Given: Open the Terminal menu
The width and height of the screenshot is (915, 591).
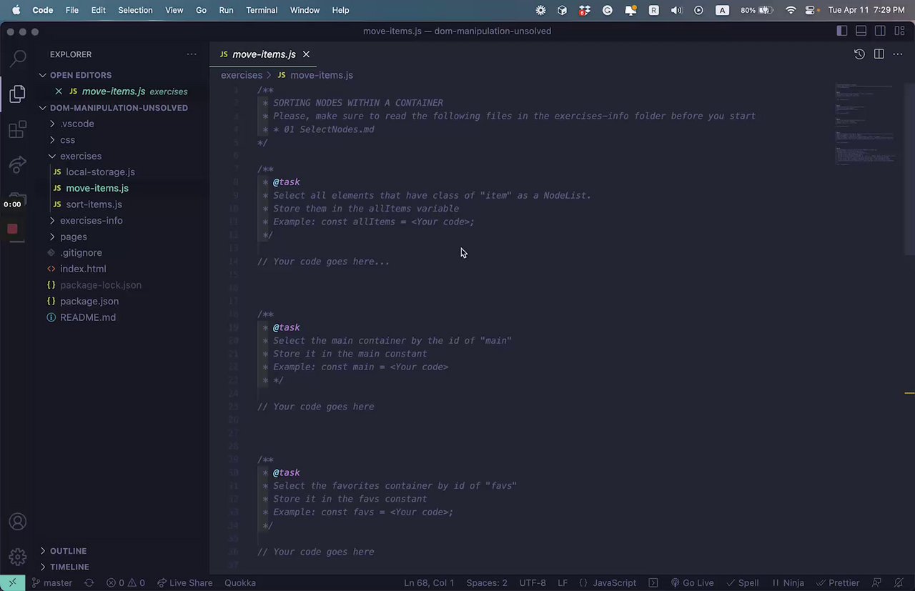Looking at the screenshot, I should point(262,10).
